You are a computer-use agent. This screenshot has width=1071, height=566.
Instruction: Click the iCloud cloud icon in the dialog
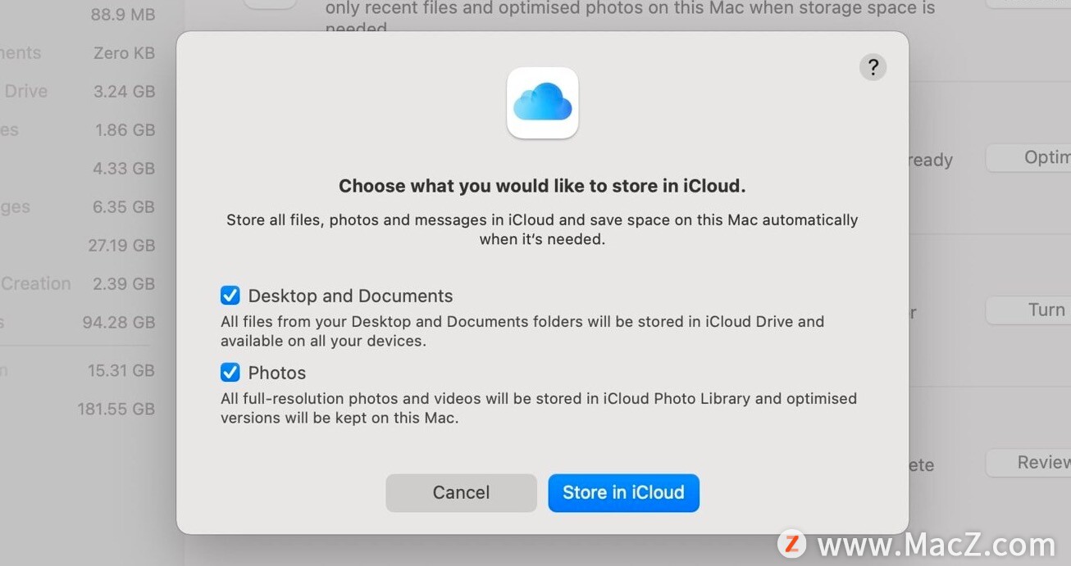click(x=542, y=103)
